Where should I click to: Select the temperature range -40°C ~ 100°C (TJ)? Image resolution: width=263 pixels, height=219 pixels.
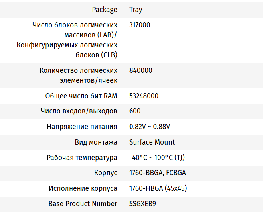tap(157, 158)
